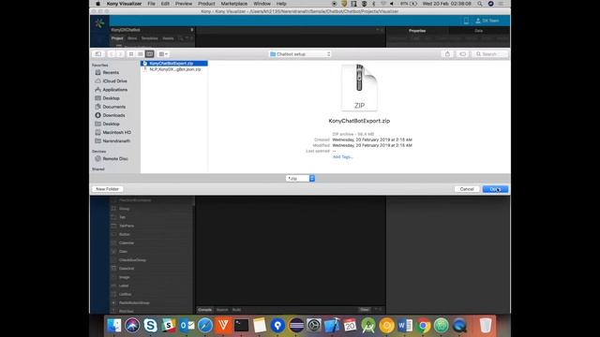Open Google Chrome from the Dock

tap(423, 326)
